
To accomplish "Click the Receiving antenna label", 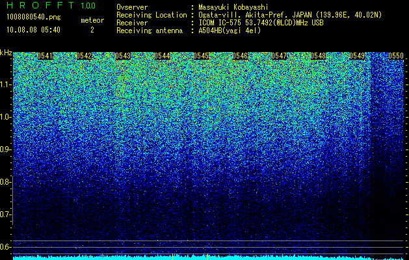I will [x=150, y=31].
